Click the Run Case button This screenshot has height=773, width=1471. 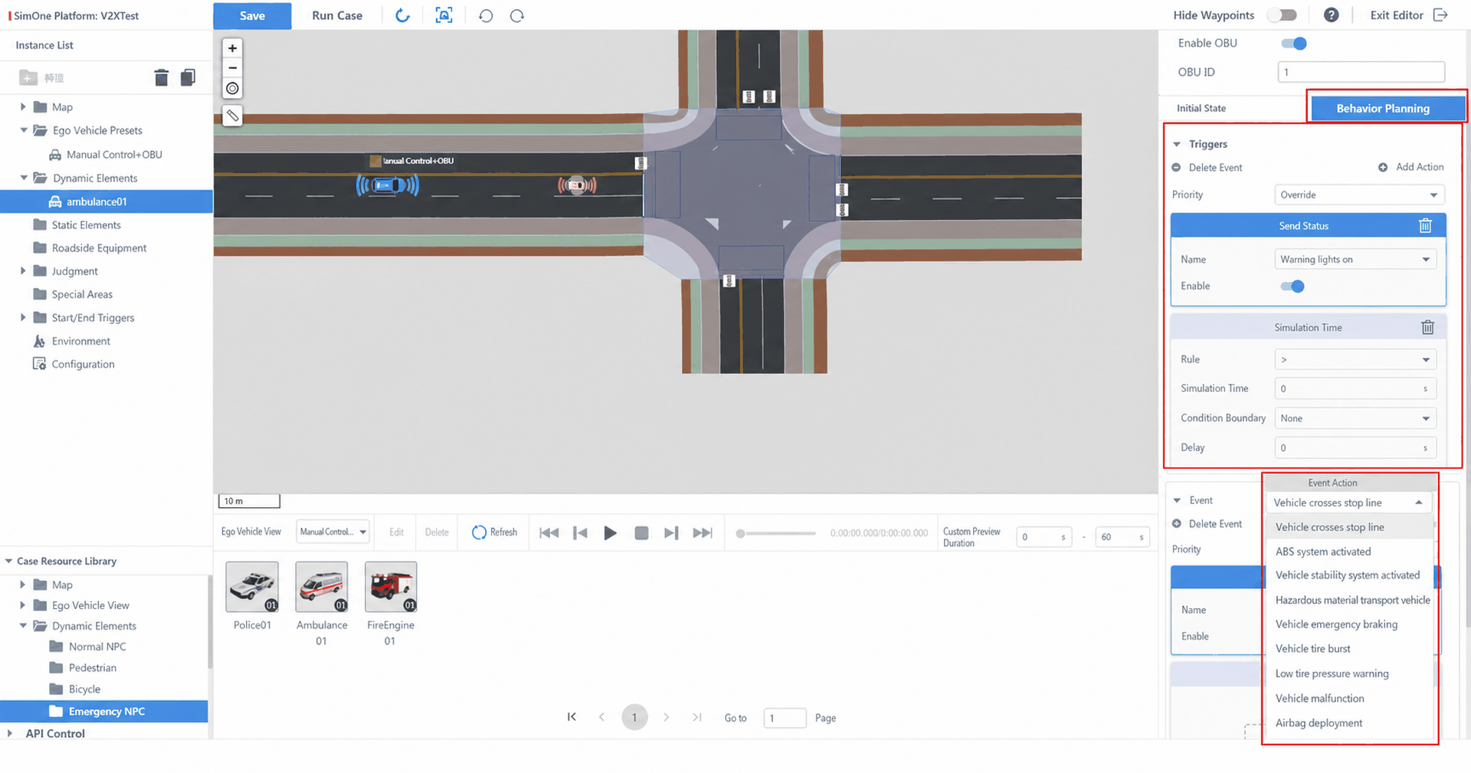pyautogui.click(x=337, y=15)
